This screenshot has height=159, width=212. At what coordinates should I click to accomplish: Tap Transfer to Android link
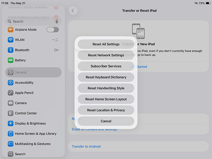86,146
